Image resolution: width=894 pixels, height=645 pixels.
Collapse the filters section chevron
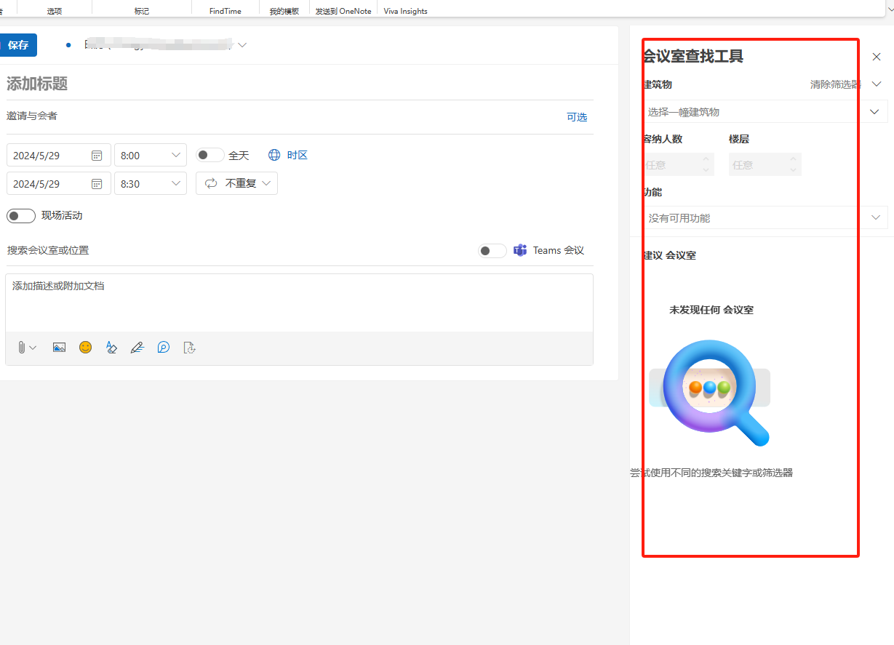tap(877, 84)
